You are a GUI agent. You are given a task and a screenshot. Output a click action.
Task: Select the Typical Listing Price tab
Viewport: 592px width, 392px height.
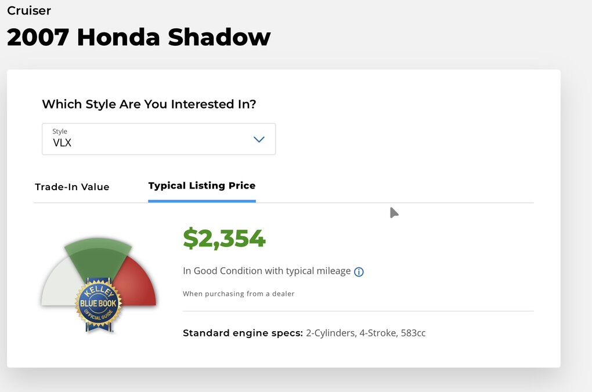click(x=201, y=186)
